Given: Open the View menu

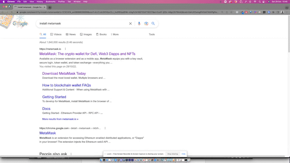Looking at the screenshot, I should [32, 2].
